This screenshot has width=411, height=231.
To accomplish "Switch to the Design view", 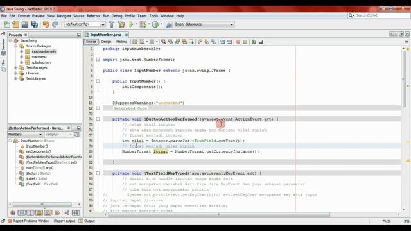I will coord(106,42).
